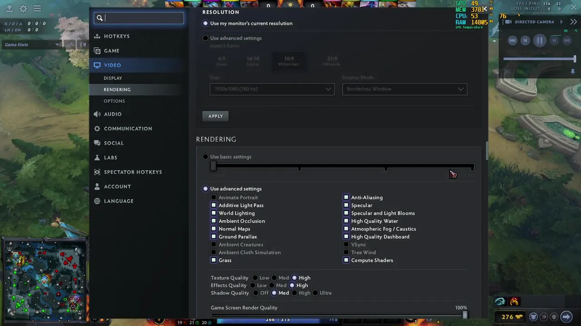Open Game settings section
Screen dimensions: 581x326
pos(112,51)
